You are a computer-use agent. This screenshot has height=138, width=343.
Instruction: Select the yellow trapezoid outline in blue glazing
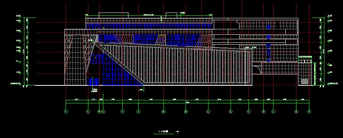pyautogui.click(x=160, y=40)
